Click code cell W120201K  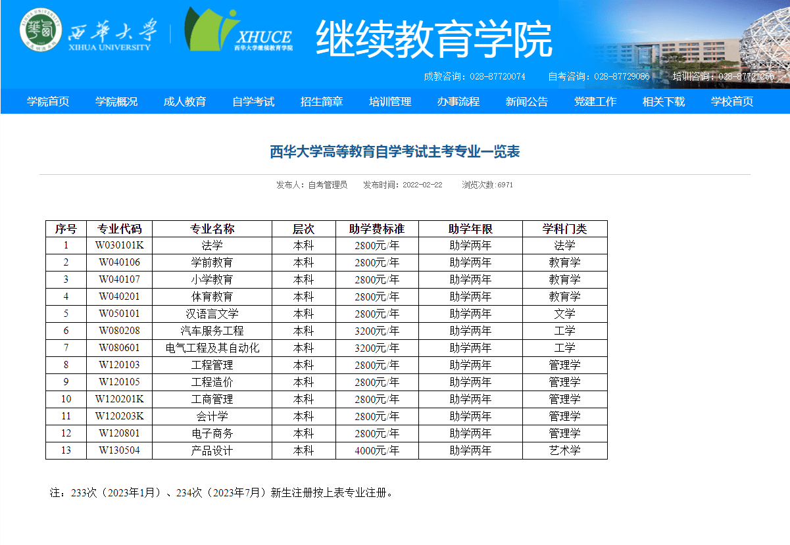pos(120,399)
